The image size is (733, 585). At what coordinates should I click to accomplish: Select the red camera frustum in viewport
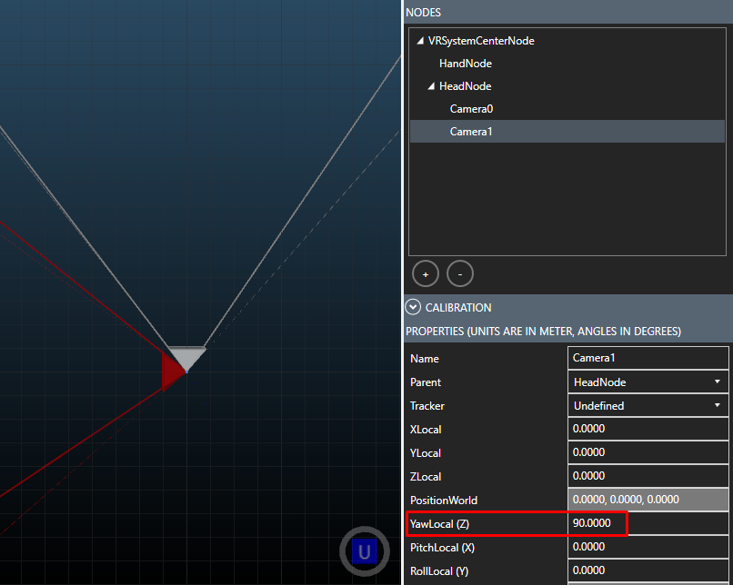pos(172,372)
